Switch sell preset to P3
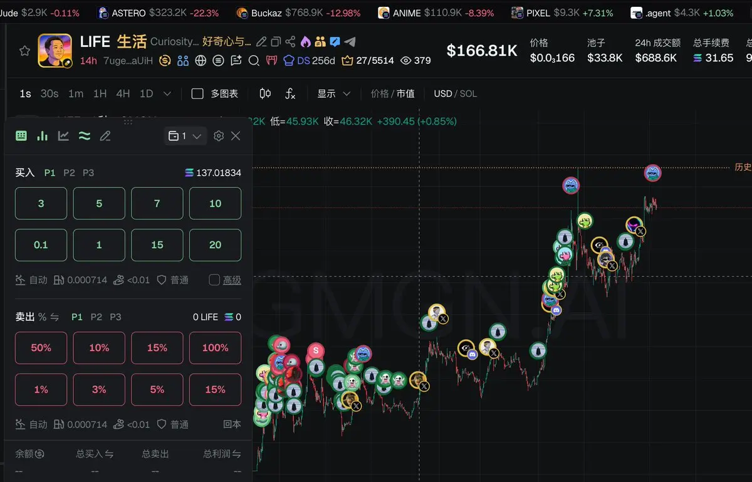Viewport: 752px width, 482px height. click(115, 317)
